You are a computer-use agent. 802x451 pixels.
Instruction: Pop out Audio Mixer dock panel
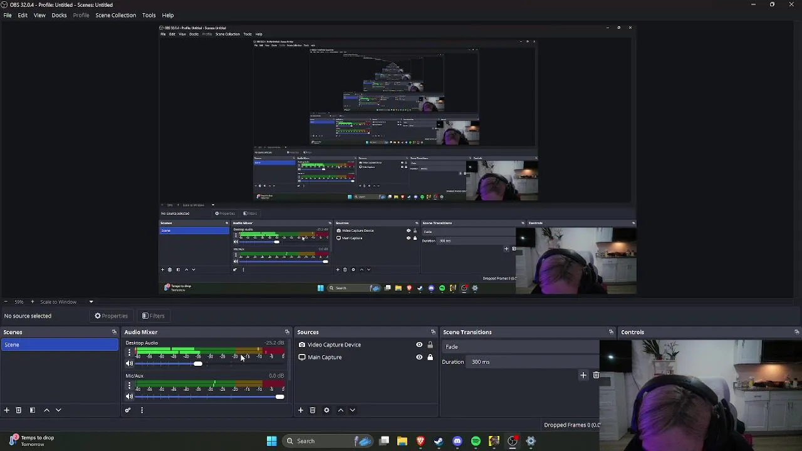coord(287,332)
